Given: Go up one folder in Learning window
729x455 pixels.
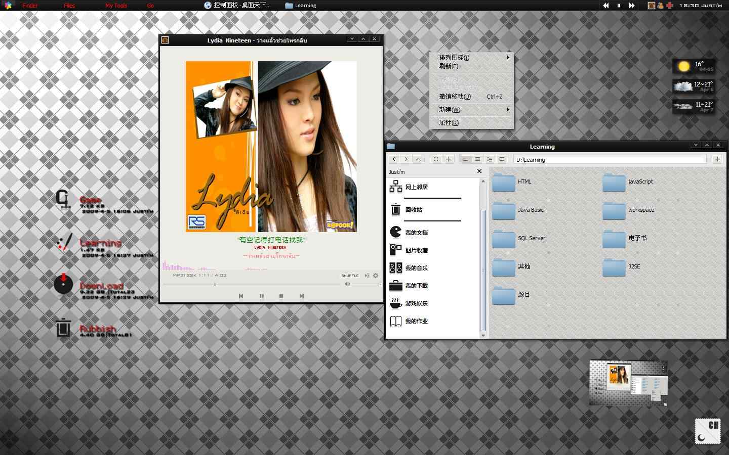Looking at the screenshot, I should (x=418, y=159).
